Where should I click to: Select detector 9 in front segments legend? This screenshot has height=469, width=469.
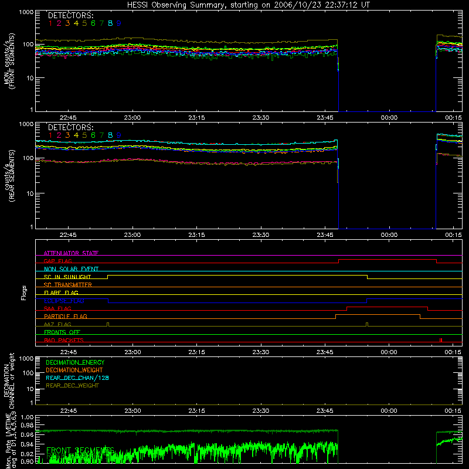(119, 23)
